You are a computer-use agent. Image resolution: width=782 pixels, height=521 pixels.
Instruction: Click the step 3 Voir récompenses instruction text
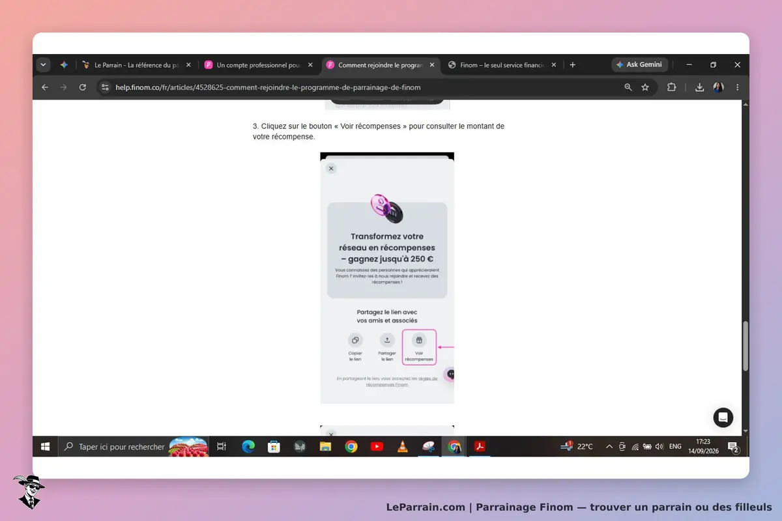(379, 132)
